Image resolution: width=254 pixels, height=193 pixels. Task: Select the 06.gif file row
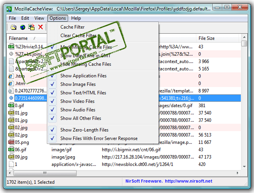[x=124, y=149]
